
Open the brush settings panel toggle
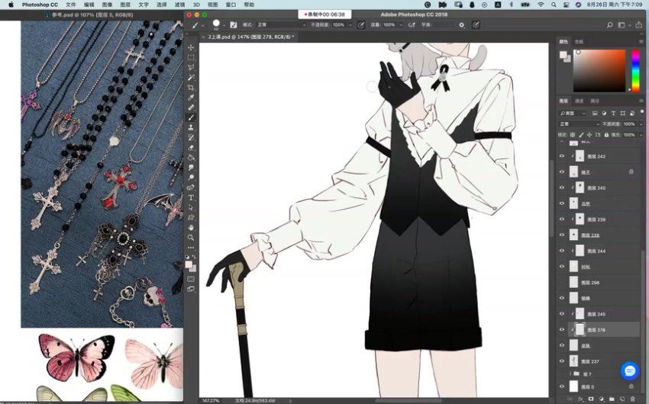point(234,25)
